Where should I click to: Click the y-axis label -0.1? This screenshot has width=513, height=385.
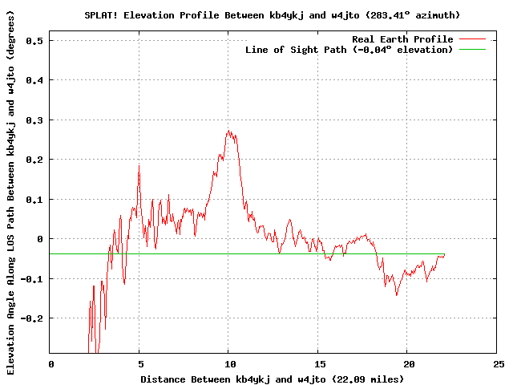(x=32, y=279)
